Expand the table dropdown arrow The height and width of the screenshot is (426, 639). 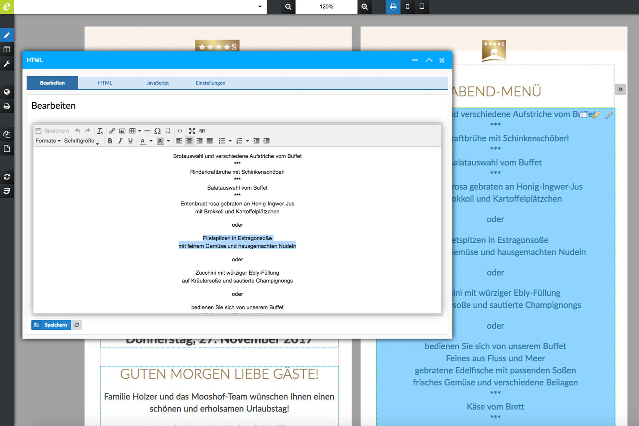click(139, 131)
